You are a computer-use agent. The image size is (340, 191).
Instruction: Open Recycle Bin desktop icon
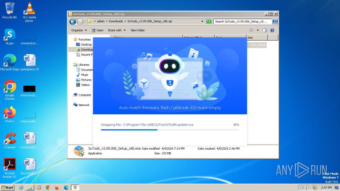tap(10, 11)
